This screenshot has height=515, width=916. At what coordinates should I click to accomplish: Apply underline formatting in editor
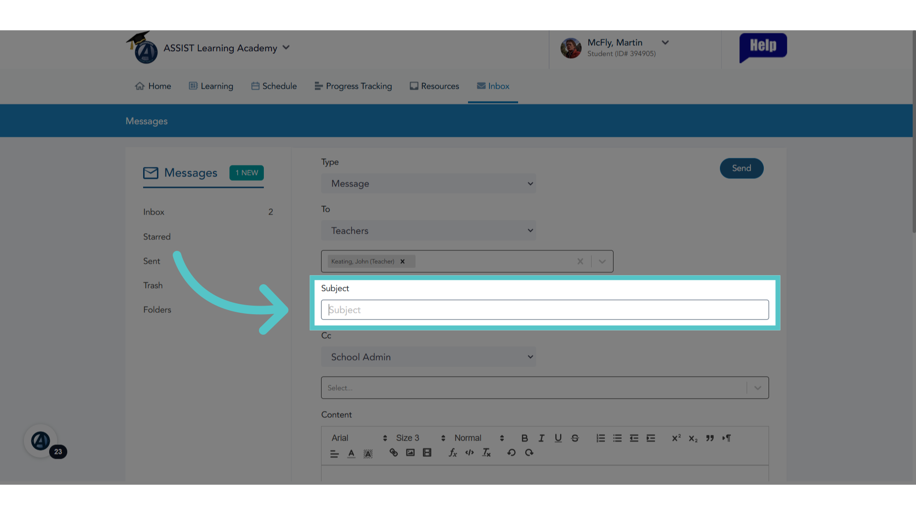558,438
